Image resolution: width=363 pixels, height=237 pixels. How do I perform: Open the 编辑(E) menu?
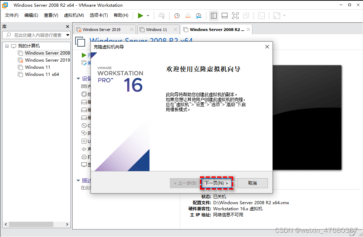31,15
